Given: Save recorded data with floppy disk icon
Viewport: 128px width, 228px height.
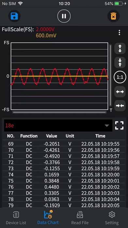Looking at the screenshot, I should pyautogui.click(x=14, y=16).
